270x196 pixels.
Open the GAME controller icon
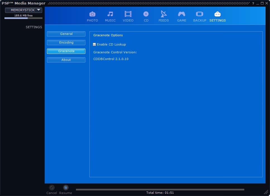point(181,14)
